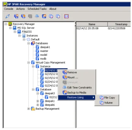Click the HP 3PAR title bar icon
Screen dimensions: 132x130
(x=5, y=4)
